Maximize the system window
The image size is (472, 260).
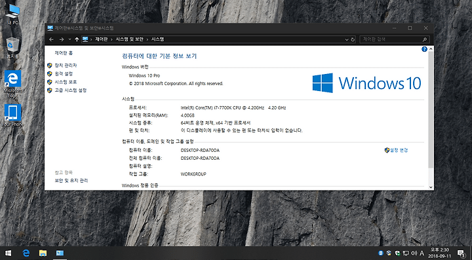(x=410, y=28)
